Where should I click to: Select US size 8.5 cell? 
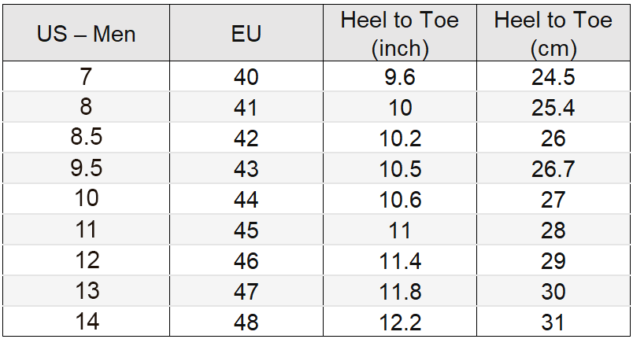click(x=86, y=138)
